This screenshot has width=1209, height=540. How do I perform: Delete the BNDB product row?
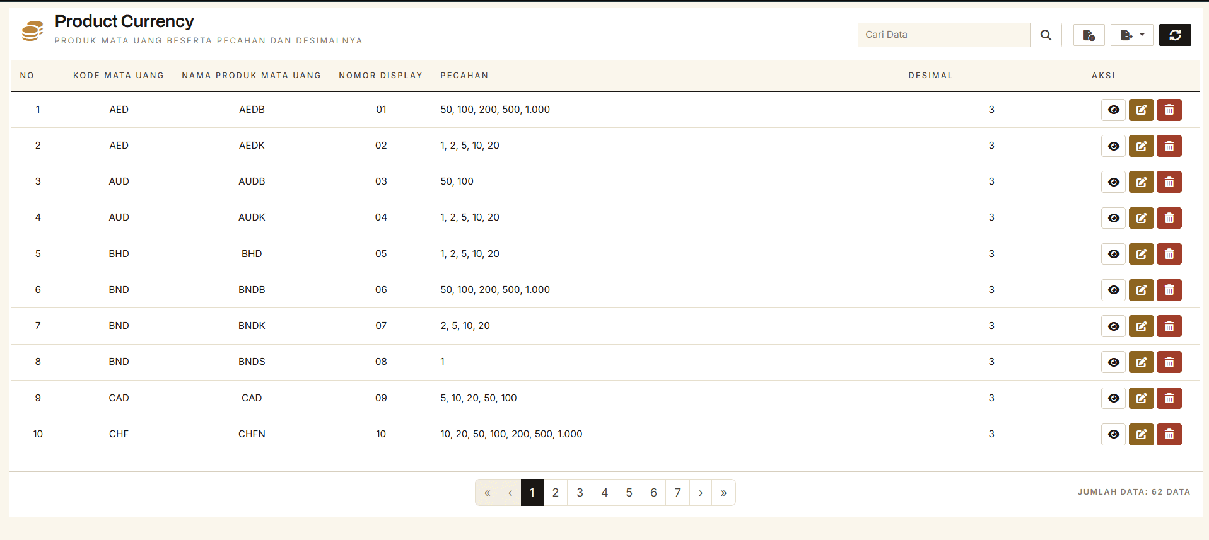pos(1169,290)
